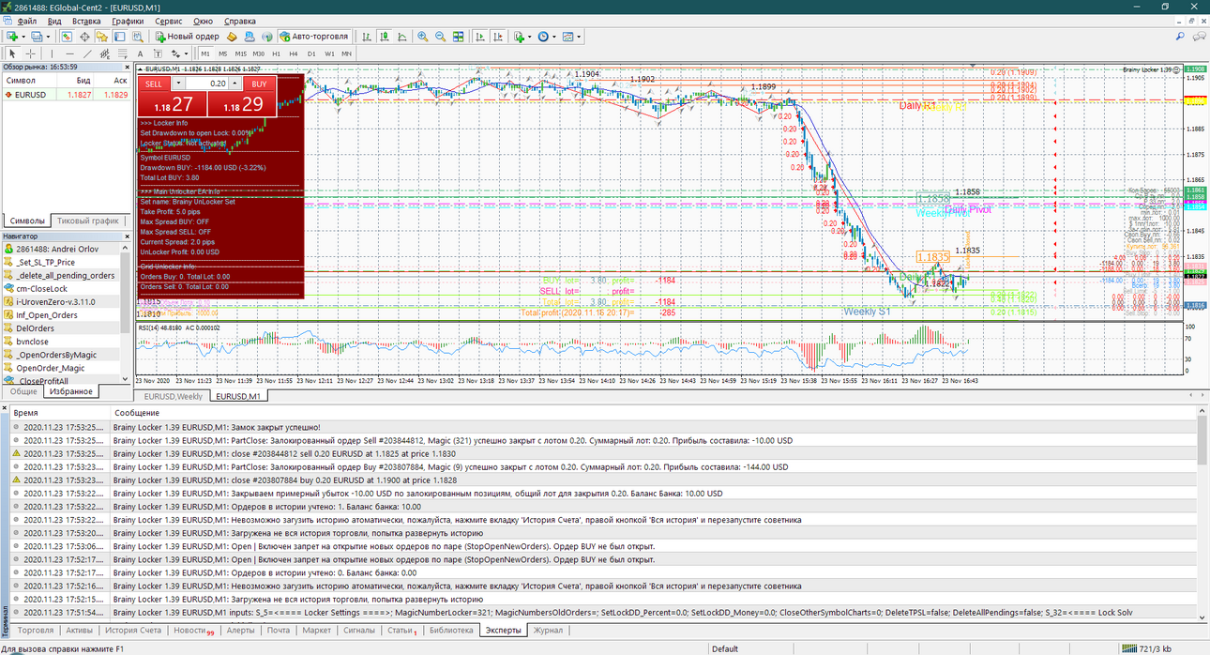Screen dimensions: 1210x655
Task: Open the Графики menu
Action: tap(128, 21)
